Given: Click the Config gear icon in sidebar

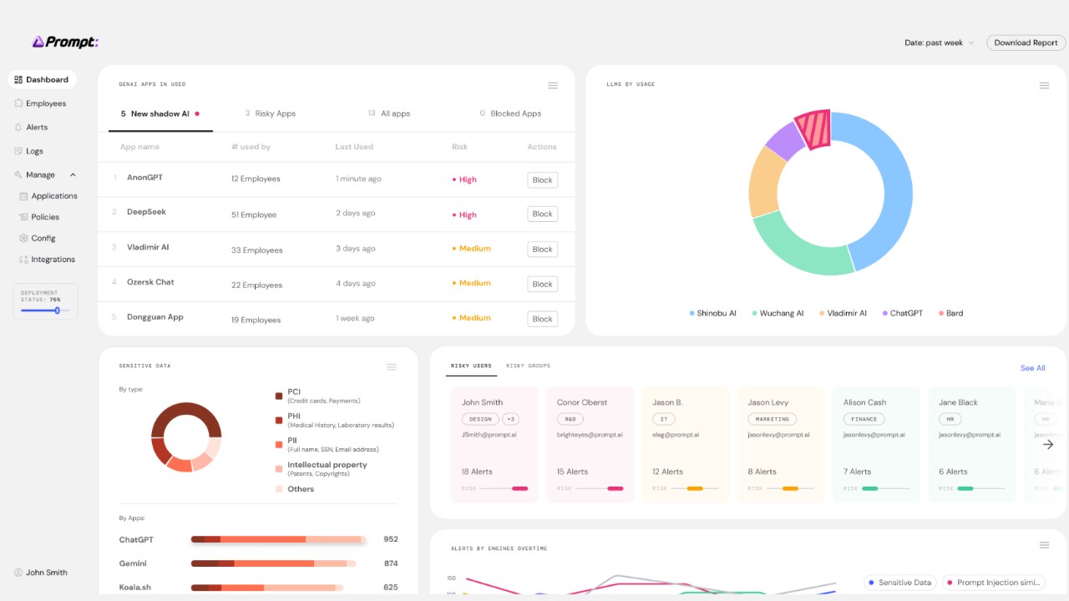Looking at the screenshot, I should coord(23,238).
